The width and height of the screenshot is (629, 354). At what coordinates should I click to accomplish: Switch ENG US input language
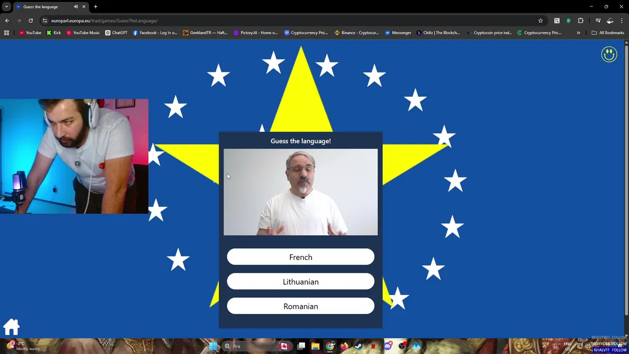point(568,346)
